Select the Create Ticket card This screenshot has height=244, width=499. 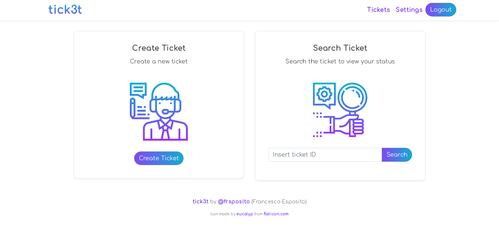(159, 104)
